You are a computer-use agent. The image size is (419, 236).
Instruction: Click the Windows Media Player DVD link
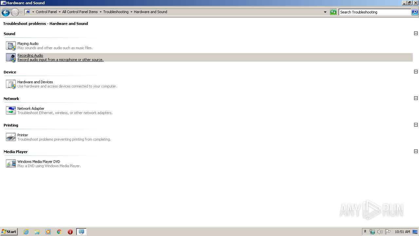pos(39,162)
